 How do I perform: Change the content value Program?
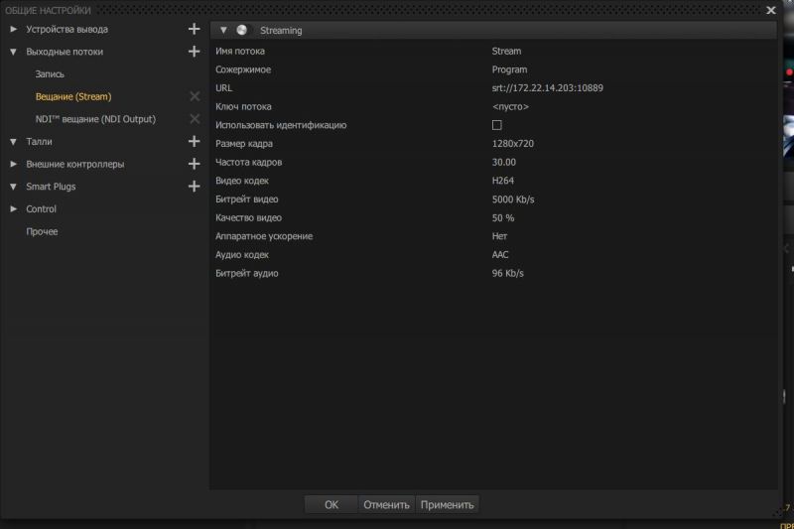(509, 69)
